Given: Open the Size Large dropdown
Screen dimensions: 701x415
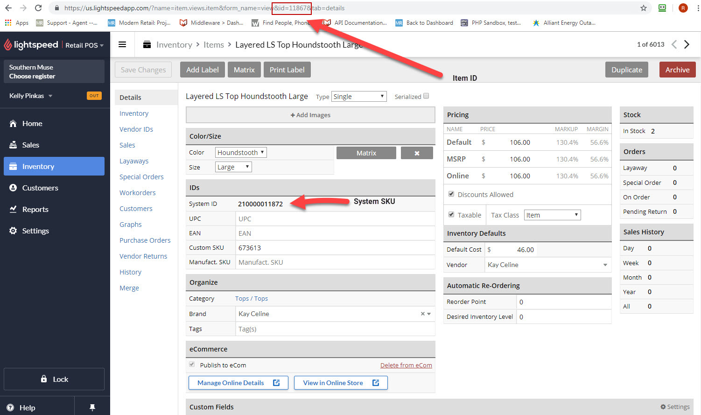Looking at the screenshot, I should tap(233, 167).
